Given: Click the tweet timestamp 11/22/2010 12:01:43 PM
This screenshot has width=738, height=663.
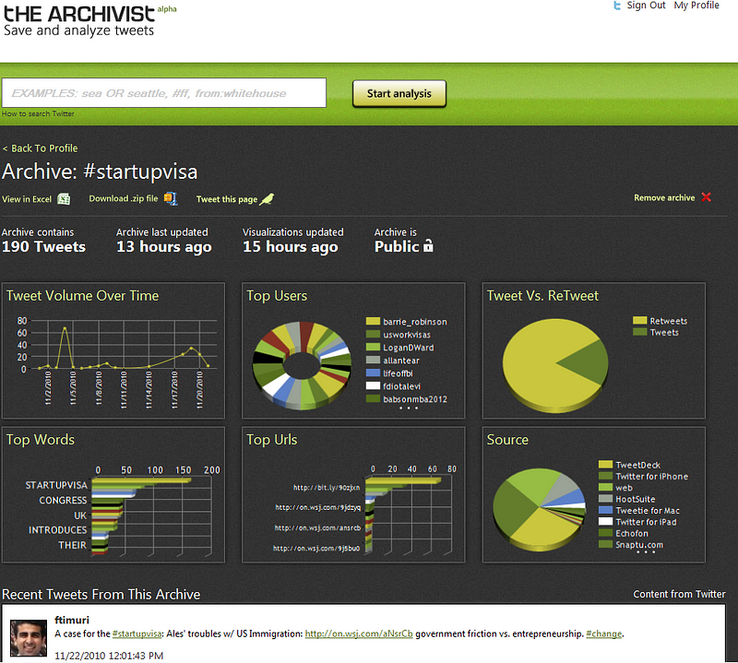Looking at the screenshot, I should pyautogui.click(x=109, y=656).
